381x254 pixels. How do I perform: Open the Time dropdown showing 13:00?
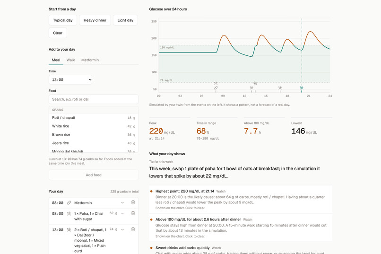point(70,80)
